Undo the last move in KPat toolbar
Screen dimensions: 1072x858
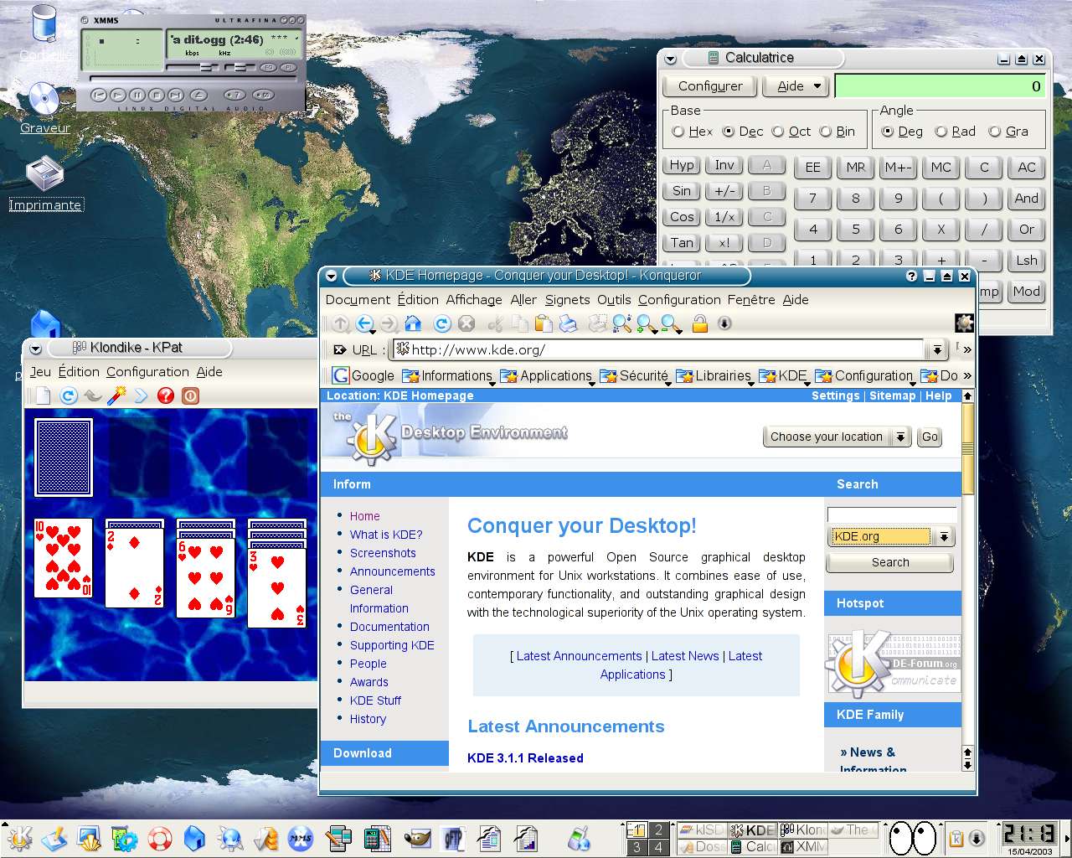coord(92,395)
